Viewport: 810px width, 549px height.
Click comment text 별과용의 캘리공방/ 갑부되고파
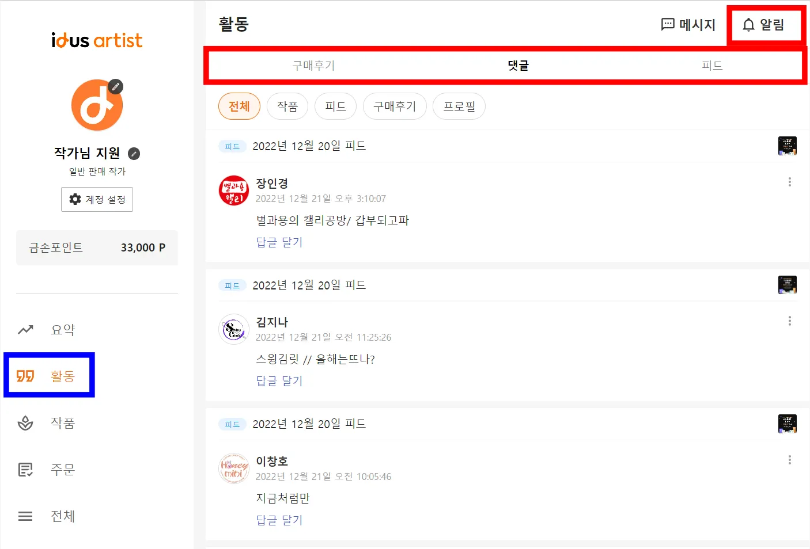332,220
